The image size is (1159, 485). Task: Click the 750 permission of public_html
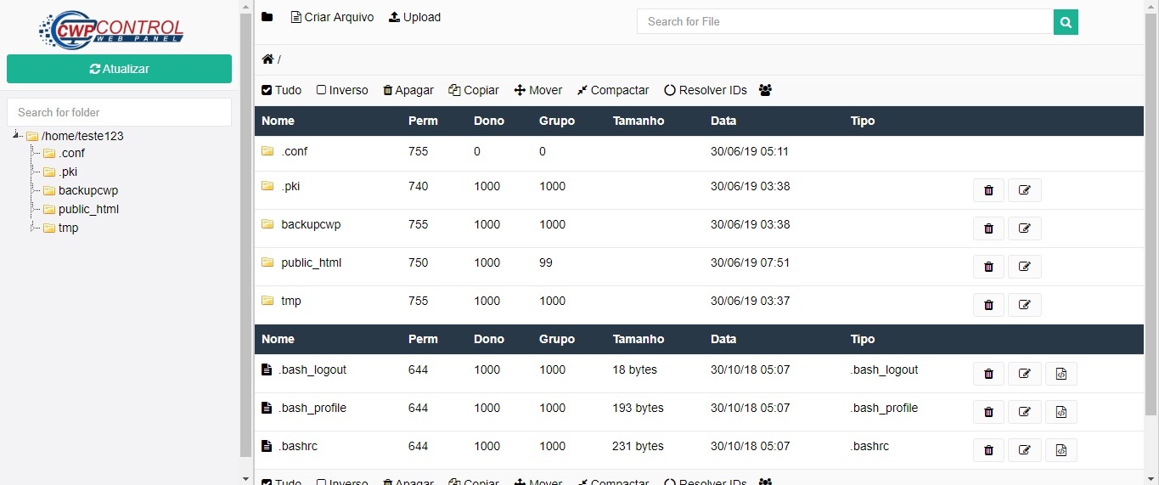point(419,262)
